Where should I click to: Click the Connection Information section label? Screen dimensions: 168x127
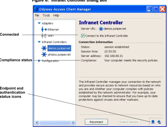click(x=96, y=42)
